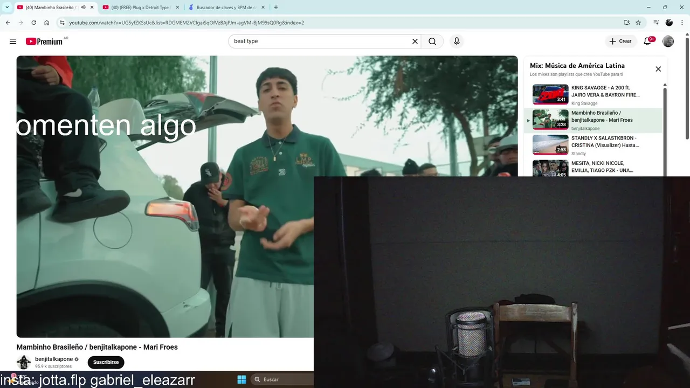Select KING SAVAGGE - A 200 ft. title
The width and height of the screenshot is (690, 388).
605,91
